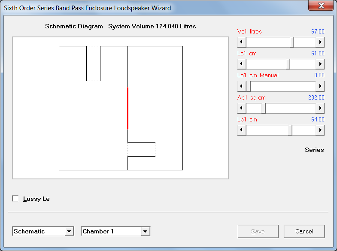Viewport: 337px width, 251px height.
Task: Click the Vc1 litres label
Action: [x=249, y=32]
